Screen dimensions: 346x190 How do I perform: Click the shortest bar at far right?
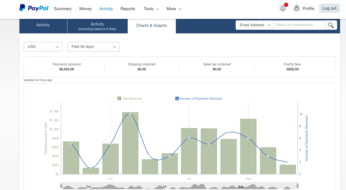(288, 169)
